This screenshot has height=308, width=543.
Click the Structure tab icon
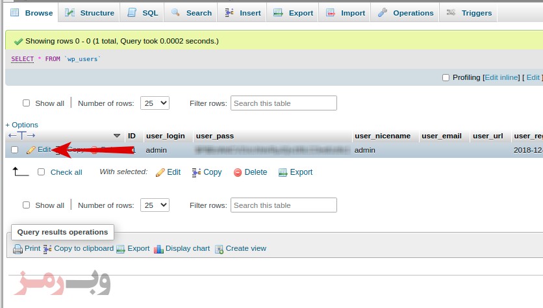pos(69,13)
